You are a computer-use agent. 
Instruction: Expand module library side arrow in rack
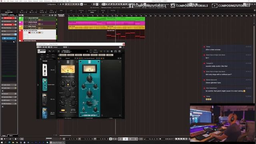(38, 85)
